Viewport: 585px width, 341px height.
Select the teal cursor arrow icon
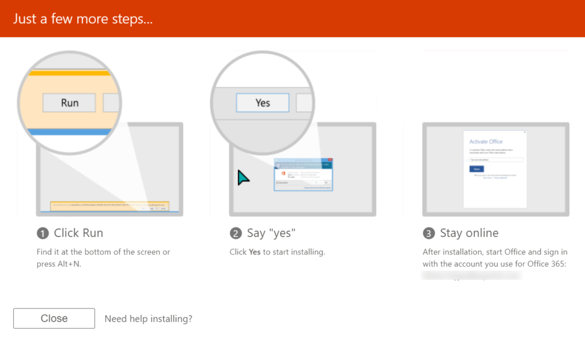[x=242, y=177]
